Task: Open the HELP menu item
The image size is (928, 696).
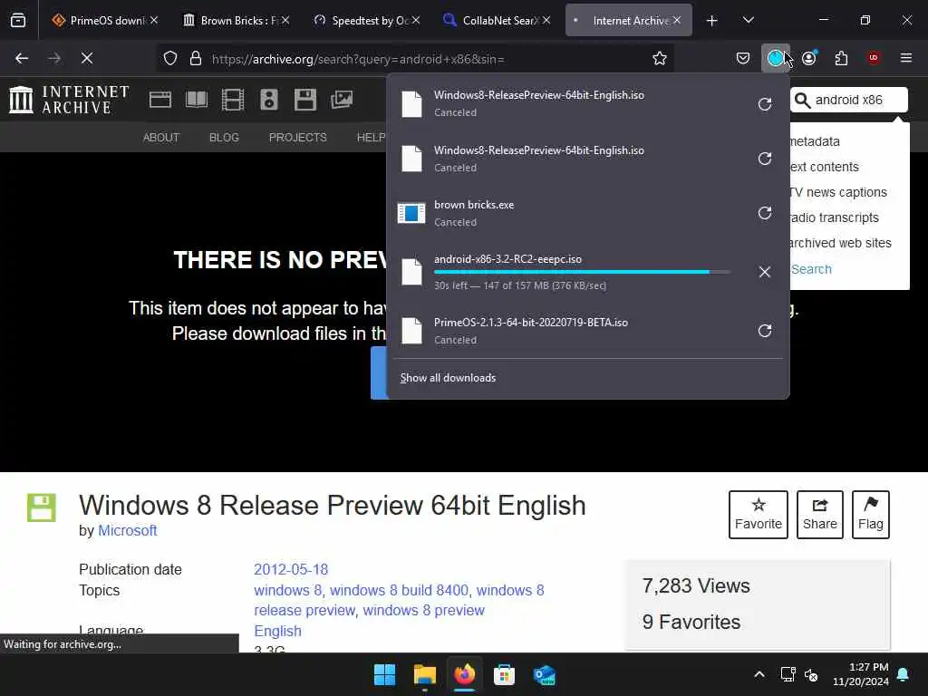Action: (x=371, y=138)
